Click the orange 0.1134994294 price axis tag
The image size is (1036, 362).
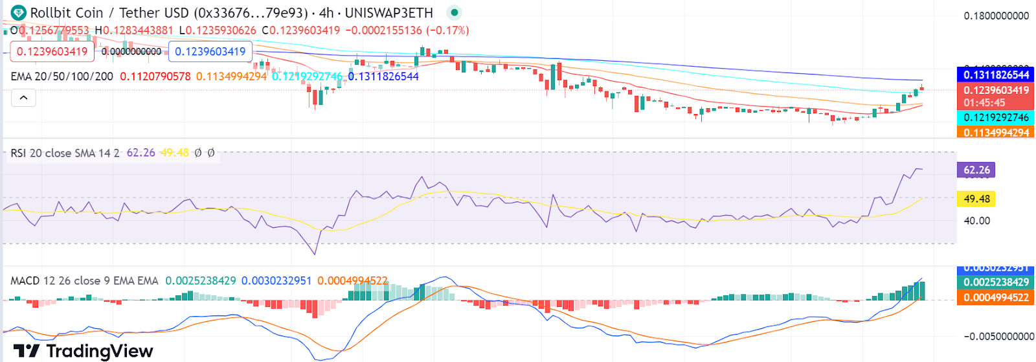[996, 132]
